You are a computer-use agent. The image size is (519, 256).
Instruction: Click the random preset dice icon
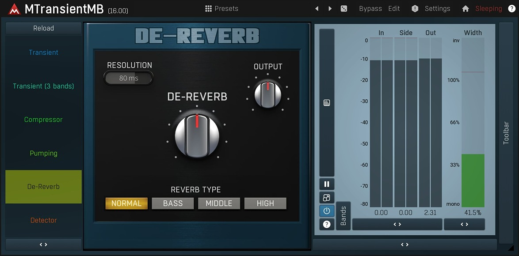(343, 8)
